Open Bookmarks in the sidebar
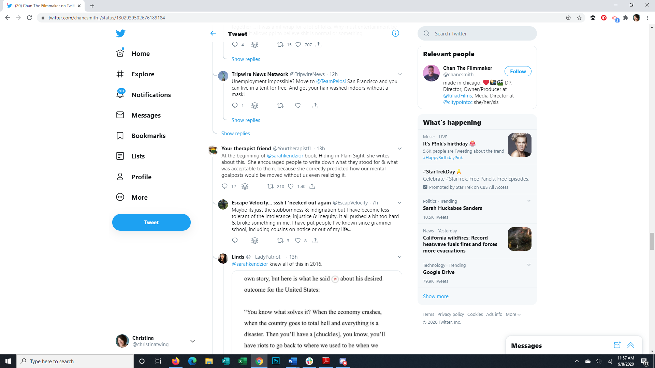The image size is (655, 368). click(x=148, y=136)
